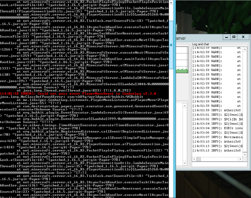Click the Log and chat scroll-down arrow
The width and height of the screenshot is (251, 198).
245,154
